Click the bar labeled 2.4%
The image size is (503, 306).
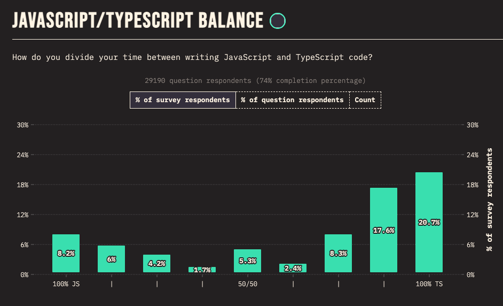point(293,268)
